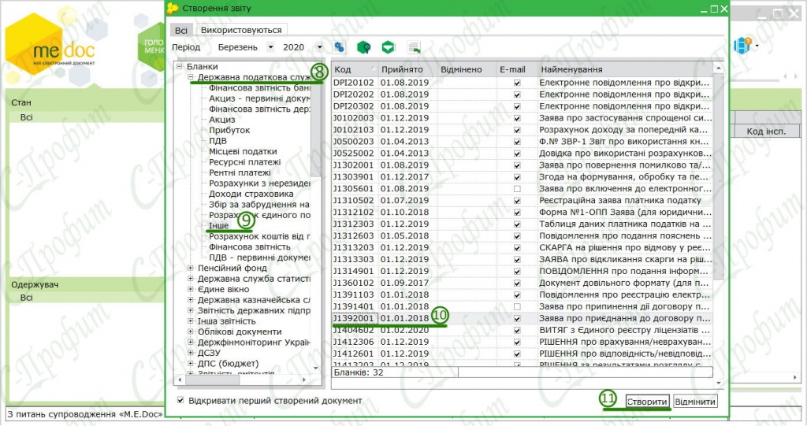Select Інше in the forms tree

[x=218, y=226]
